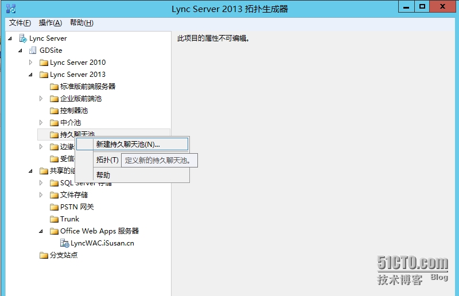Click the 持久聊天池 folder icon
This screenshot has height=296, width=459.
54,135
